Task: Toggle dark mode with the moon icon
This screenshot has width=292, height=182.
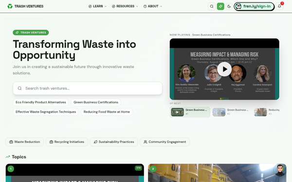Action: [x=229, y=6]
